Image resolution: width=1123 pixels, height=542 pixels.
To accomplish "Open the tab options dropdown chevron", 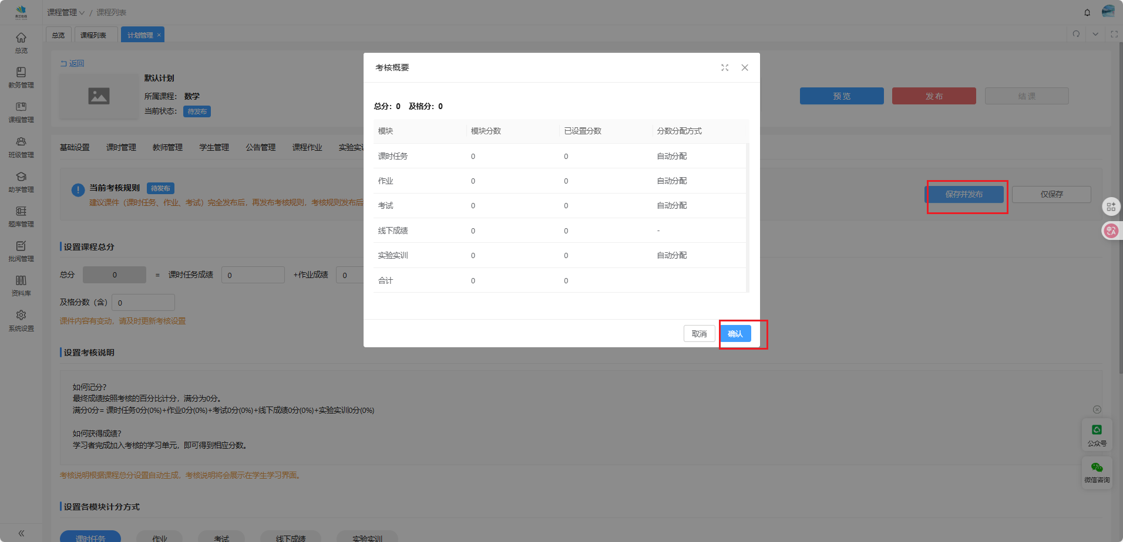I will tap(1095, 34).
